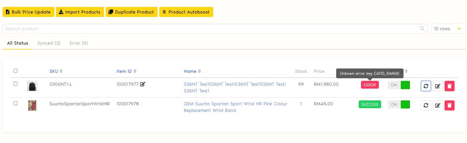Image resolution: width=467 pixels, height=143 pixels.
Task: Delete the Suunto Spartan wrist band product
Action: (x=449, y=105)
